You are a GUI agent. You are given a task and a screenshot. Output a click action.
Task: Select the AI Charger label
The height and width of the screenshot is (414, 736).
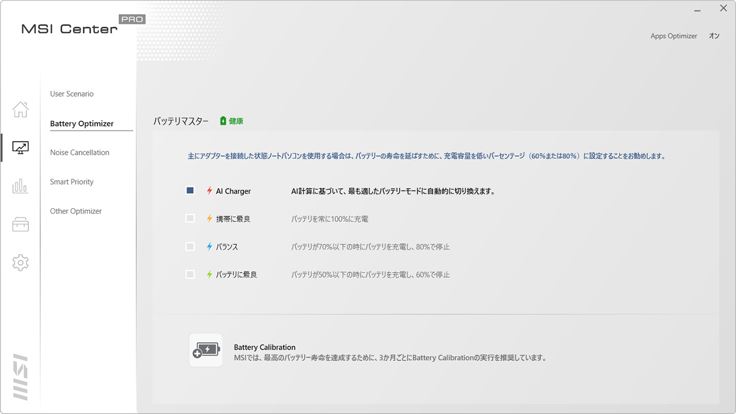[x=233, y=191]
